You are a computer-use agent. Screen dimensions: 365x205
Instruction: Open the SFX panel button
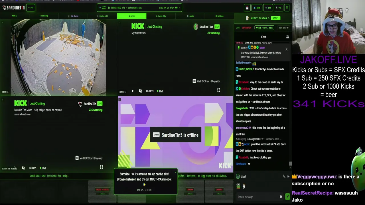268,8
